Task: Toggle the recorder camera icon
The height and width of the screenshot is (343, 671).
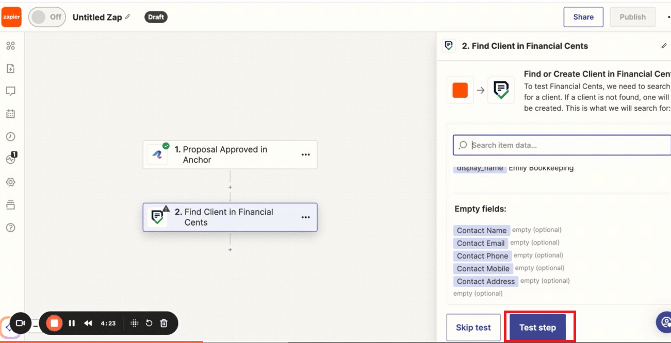Action: click(x=21, y=323)
